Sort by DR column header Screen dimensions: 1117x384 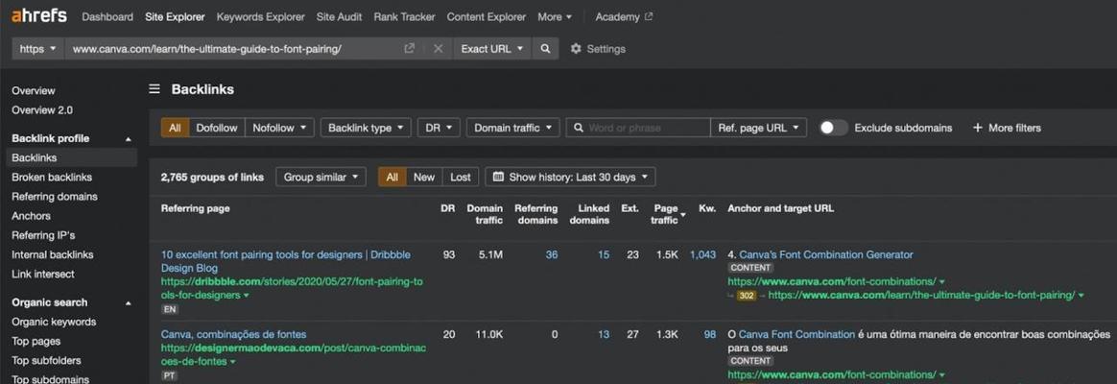[448, 208]
